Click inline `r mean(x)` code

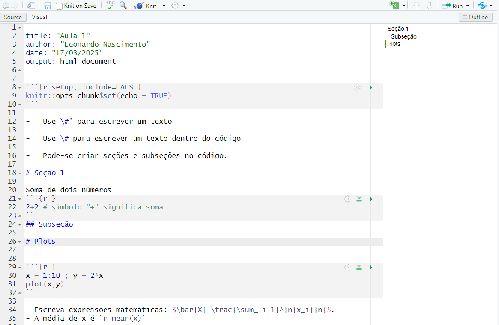pos(122,318)
